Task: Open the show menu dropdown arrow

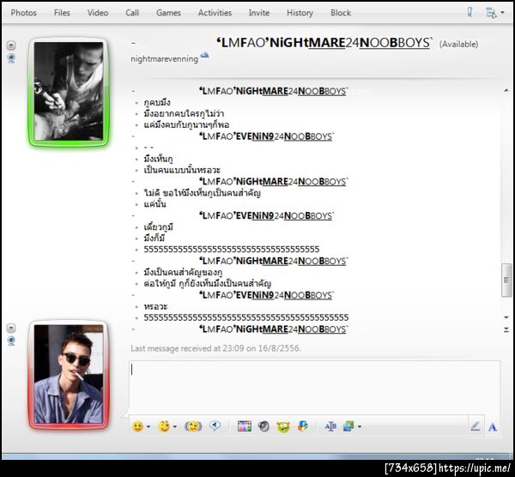Action: 502,13
